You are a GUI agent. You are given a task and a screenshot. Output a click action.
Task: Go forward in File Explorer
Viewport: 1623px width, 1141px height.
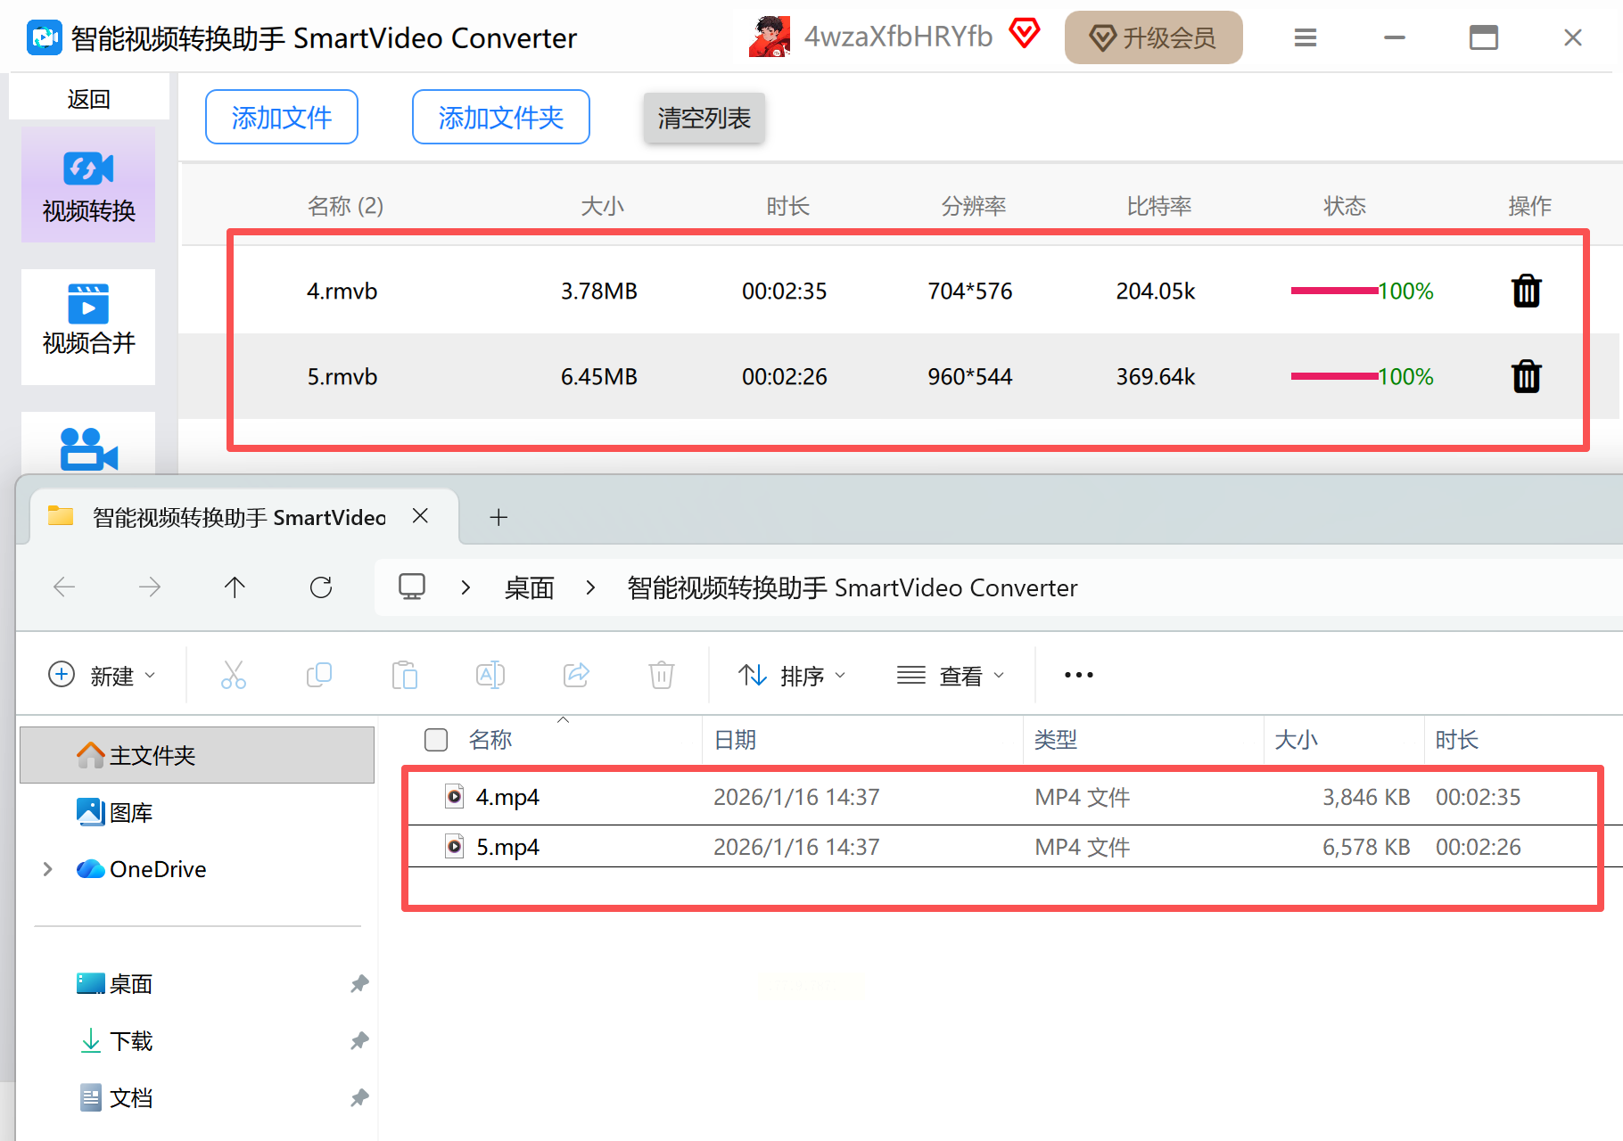(x=150, y=587)
